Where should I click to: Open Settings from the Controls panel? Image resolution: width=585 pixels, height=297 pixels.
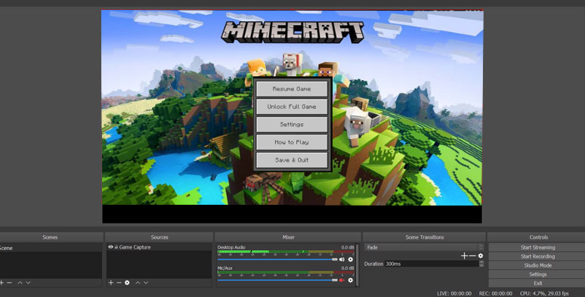point(537,274)
